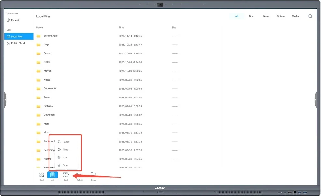This screenshot has height=196, width=321.
Task: Sort files by Size
Action: click(64, 157)
